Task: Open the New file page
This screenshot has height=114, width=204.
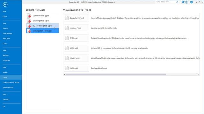Action: click(x=4, y=11)
